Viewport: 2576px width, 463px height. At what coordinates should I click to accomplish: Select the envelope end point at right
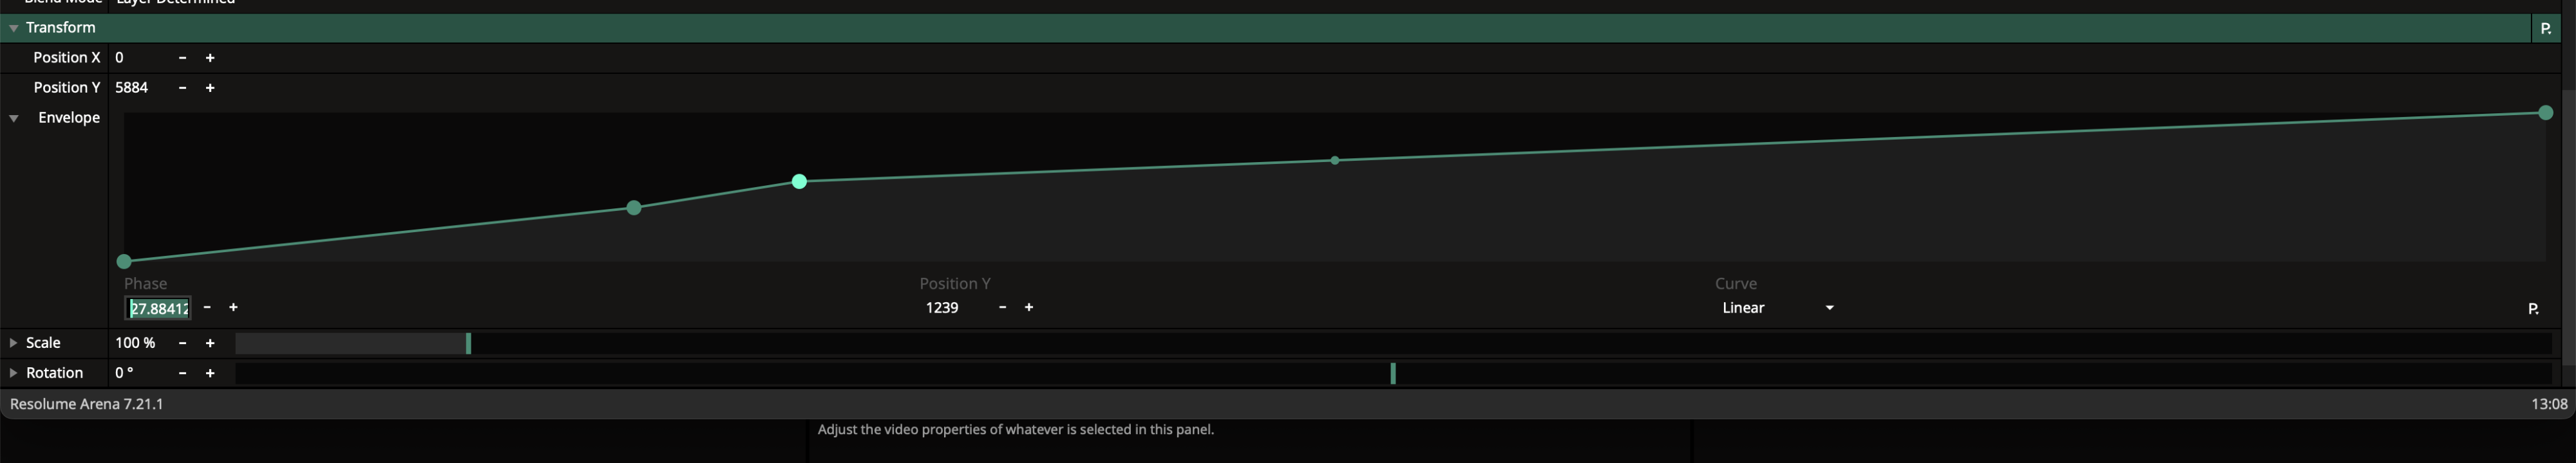coord(2545,113)
